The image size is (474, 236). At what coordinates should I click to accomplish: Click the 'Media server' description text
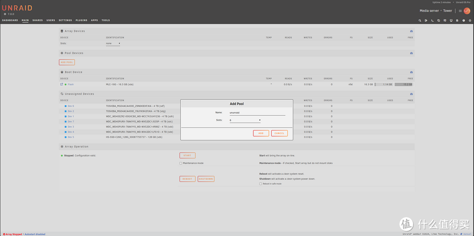tap(430, 11)
